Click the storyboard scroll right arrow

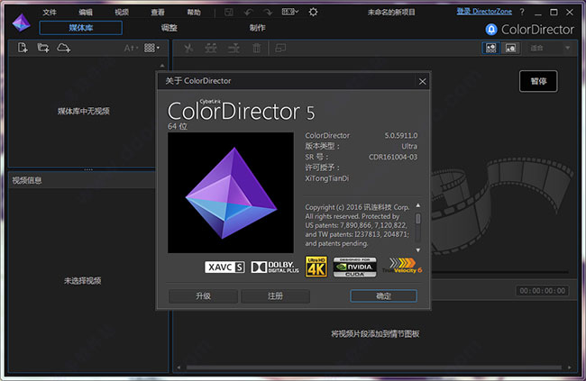point(569,367)
